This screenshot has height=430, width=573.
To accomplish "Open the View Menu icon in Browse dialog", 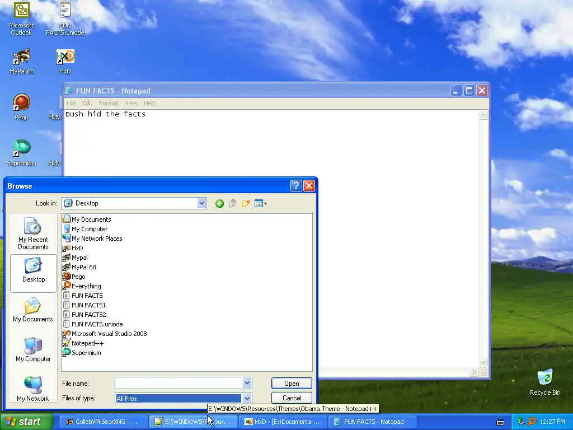I will [x=261, y=203].
